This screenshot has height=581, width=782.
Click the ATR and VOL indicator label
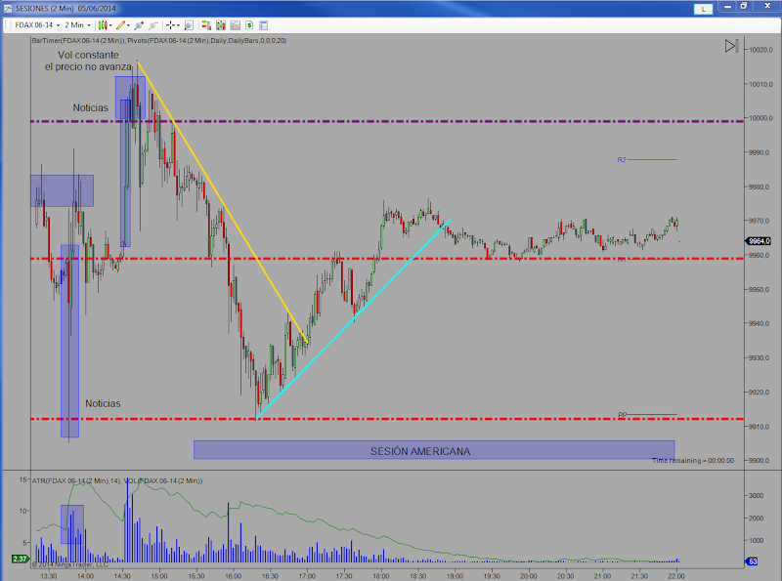(x=117, y=480)
